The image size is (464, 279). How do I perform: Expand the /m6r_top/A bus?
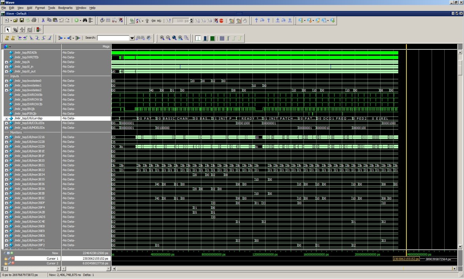click(6, 62)
